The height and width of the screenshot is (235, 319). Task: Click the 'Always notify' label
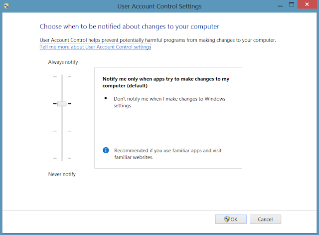63,62
